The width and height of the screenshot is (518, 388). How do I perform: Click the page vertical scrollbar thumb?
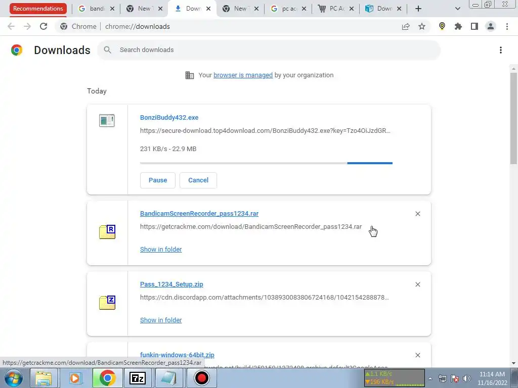coord(513,118)
